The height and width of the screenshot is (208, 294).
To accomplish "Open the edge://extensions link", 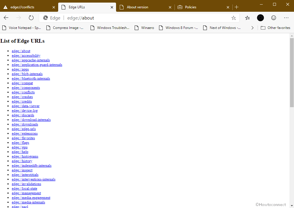I will tap(25, 134).
